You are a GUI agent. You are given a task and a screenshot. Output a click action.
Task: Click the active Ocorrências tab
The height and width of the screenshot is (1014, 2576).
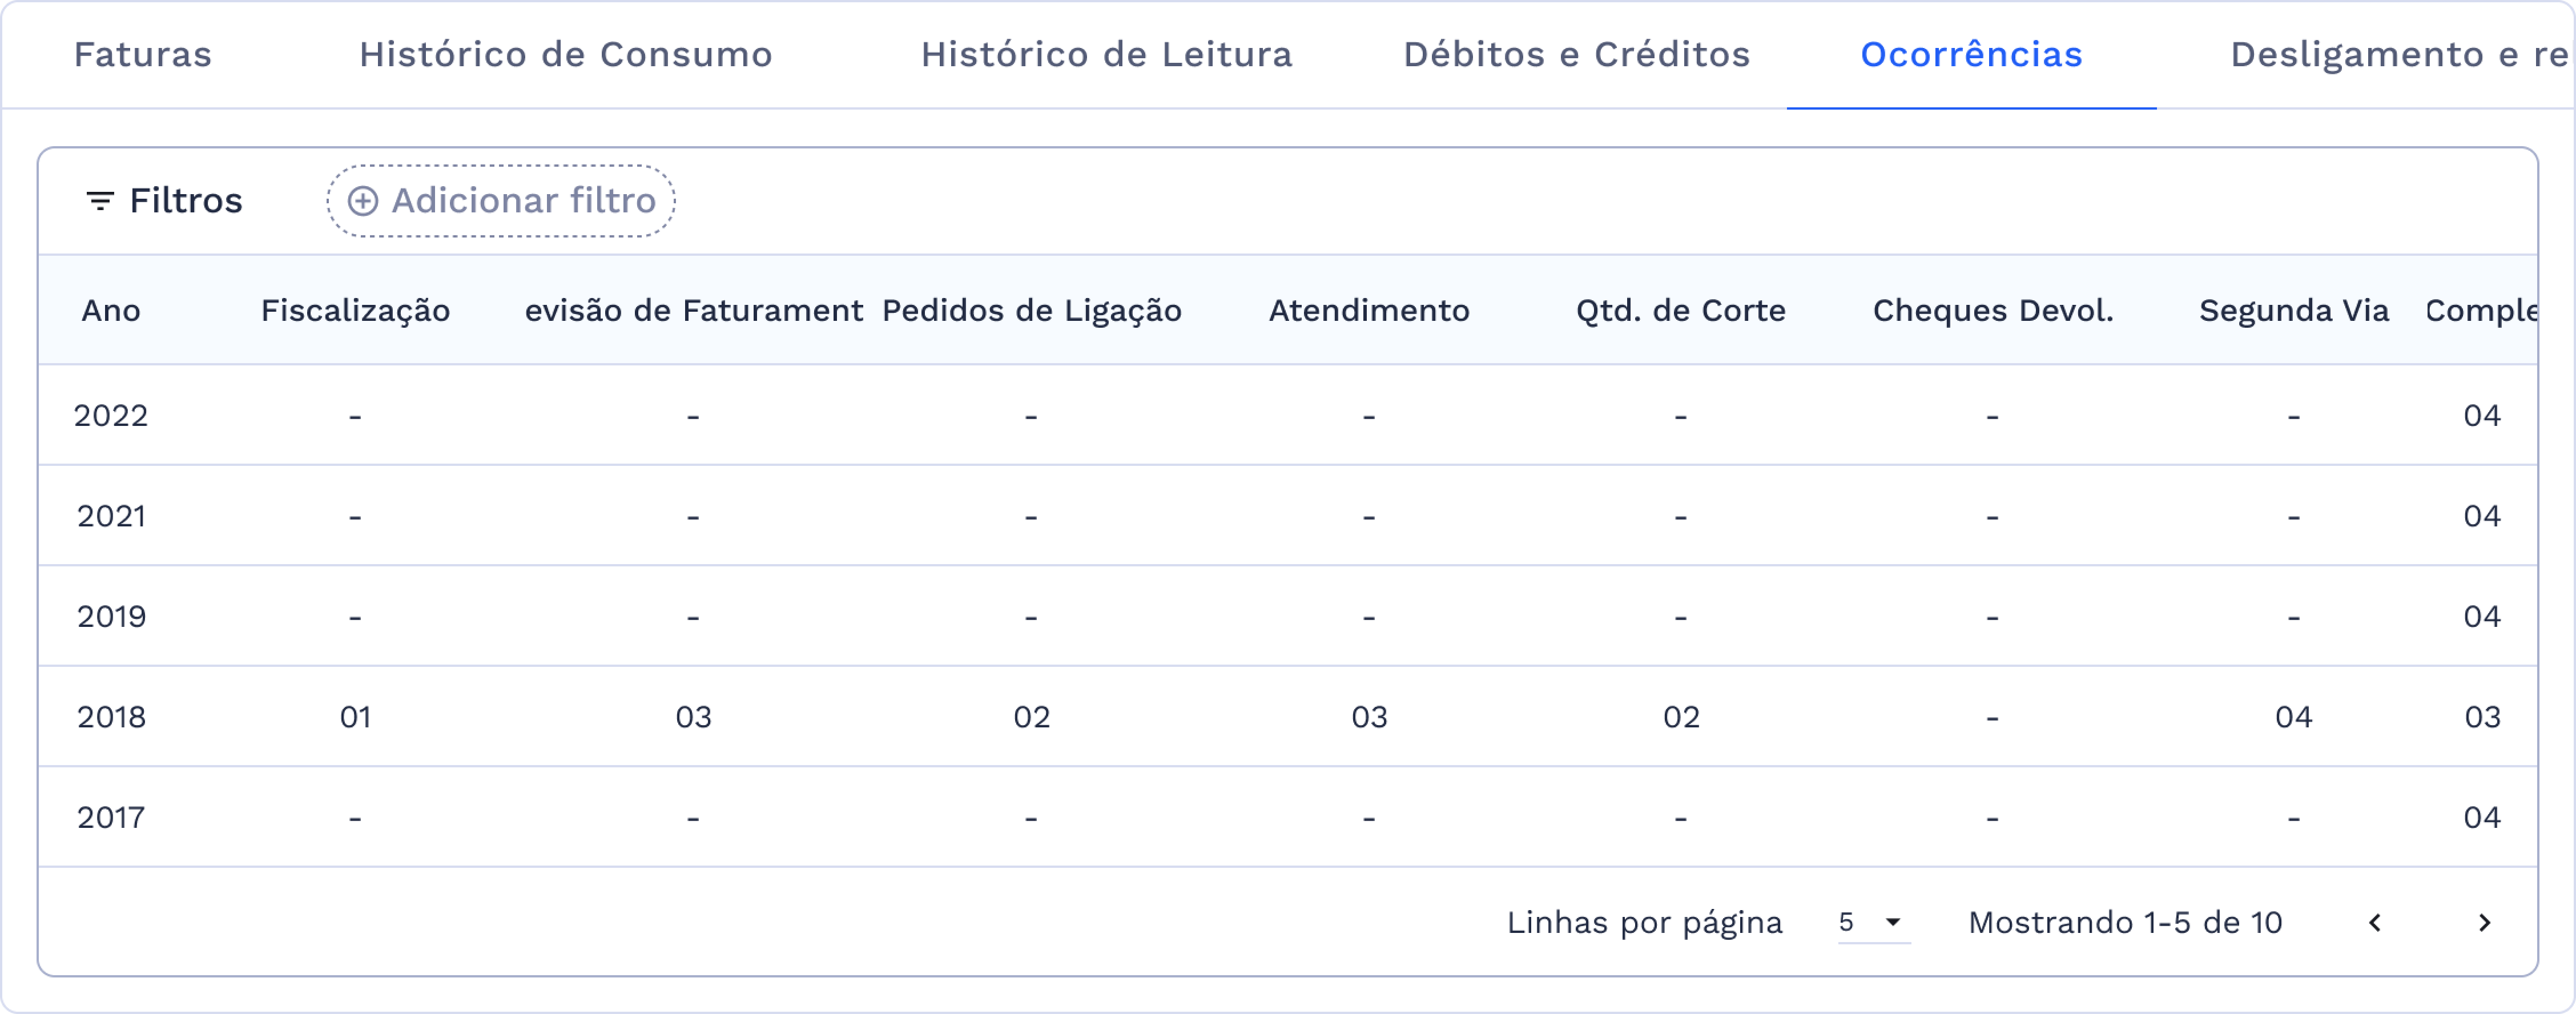tap(1972, 55)
